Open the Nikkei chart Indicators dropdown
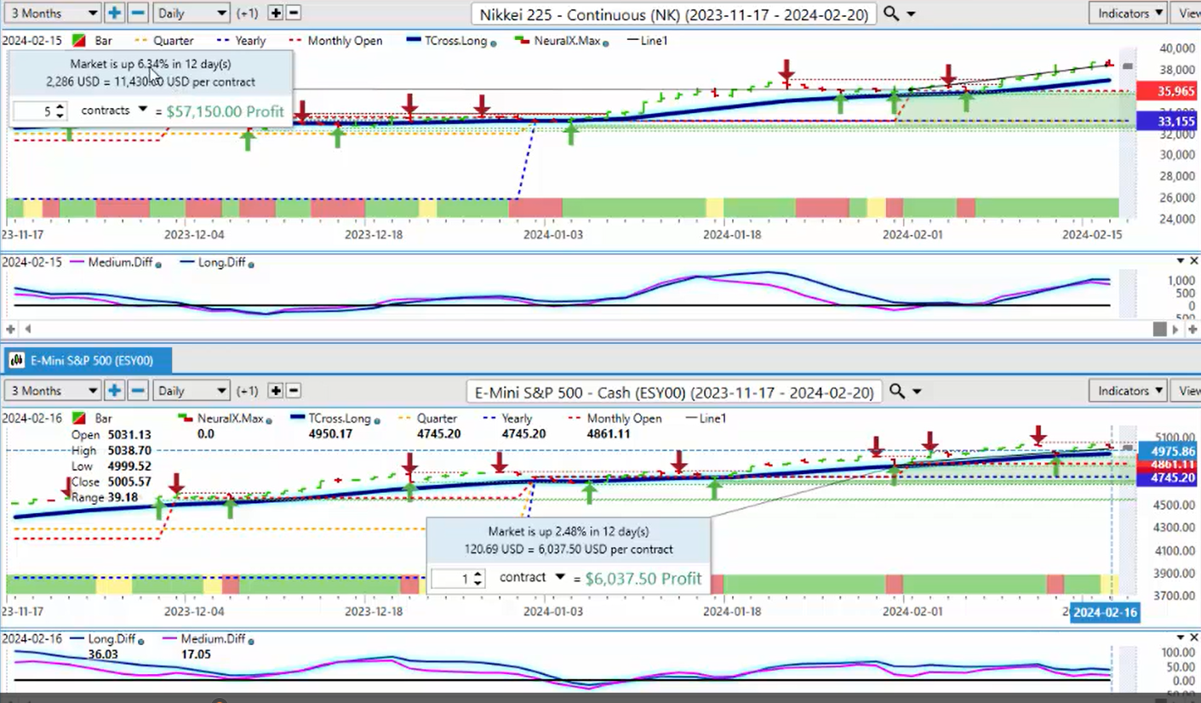Image resolution: width=1201 pixels, height=703 pixels. (1129, 14)
